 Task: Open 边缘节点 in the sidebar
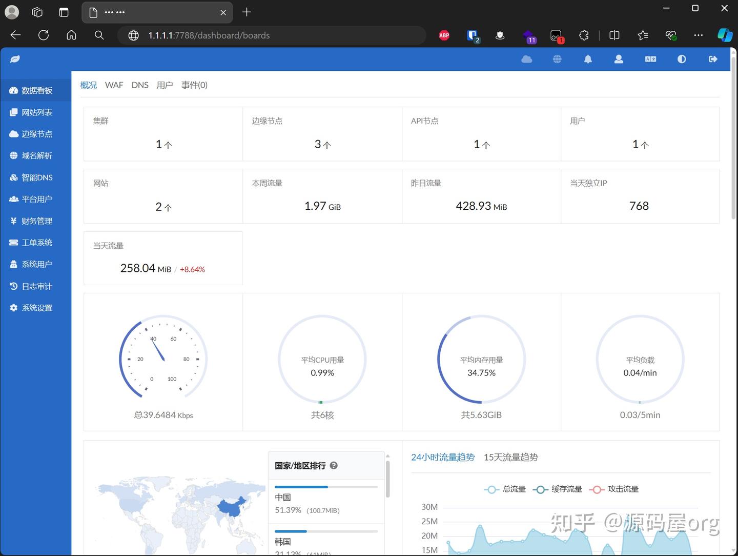(36, 134)
